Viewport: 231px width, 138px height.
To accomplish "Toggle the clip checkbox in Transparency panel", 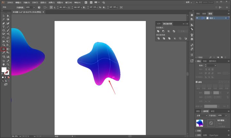I will [217, 123].
